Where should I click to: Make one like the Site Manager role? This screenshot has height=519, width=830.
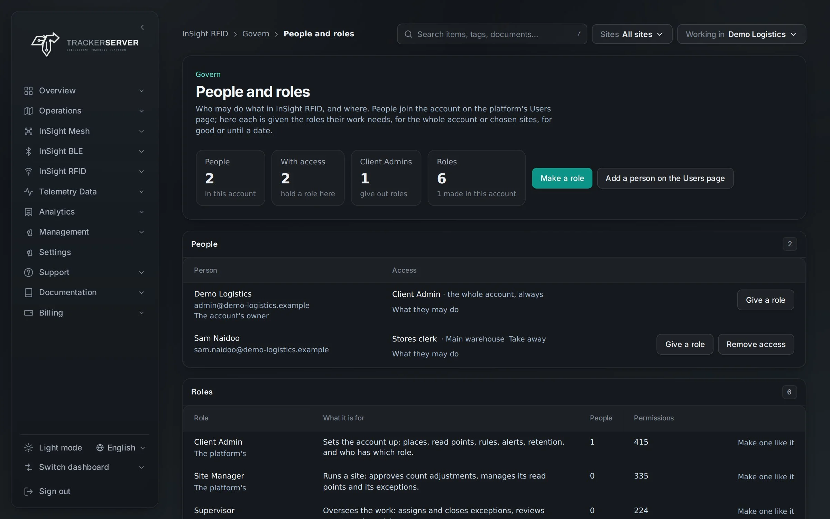click(766, 477)
